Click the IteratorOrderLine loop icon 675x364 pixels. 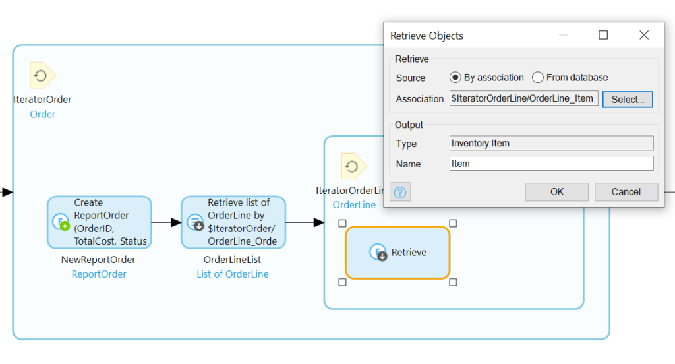click(x=353, y=166)
